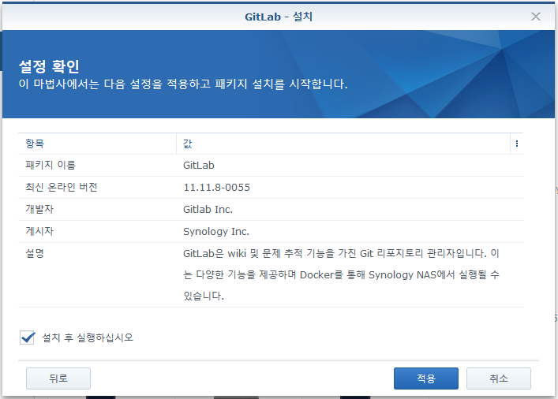558x399 pixels.
Task: Select the wizard subtitle about 패키지 설치
Action: 183,84
